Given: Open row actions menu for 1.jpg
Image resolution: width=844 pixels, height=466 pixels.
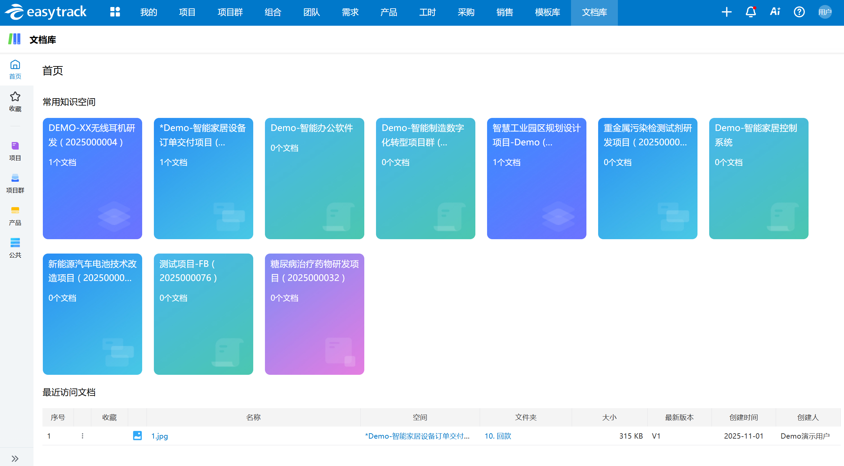Looking at the screenshot, I should click(x=82, y=436).
